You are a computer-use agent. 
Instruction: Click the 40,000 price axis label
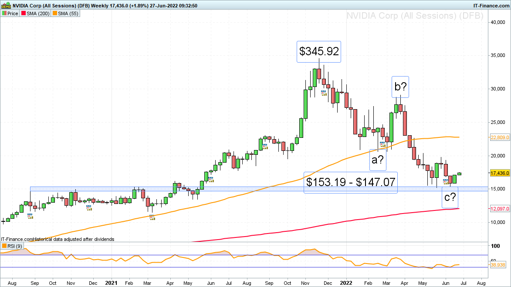pyautogui.click(x=498, y=22)
